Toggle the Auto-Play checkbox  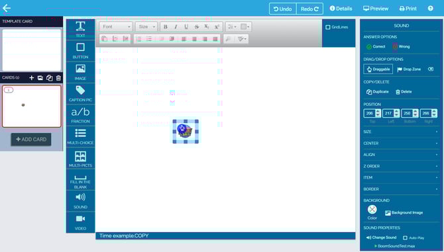tap(405, 238)
